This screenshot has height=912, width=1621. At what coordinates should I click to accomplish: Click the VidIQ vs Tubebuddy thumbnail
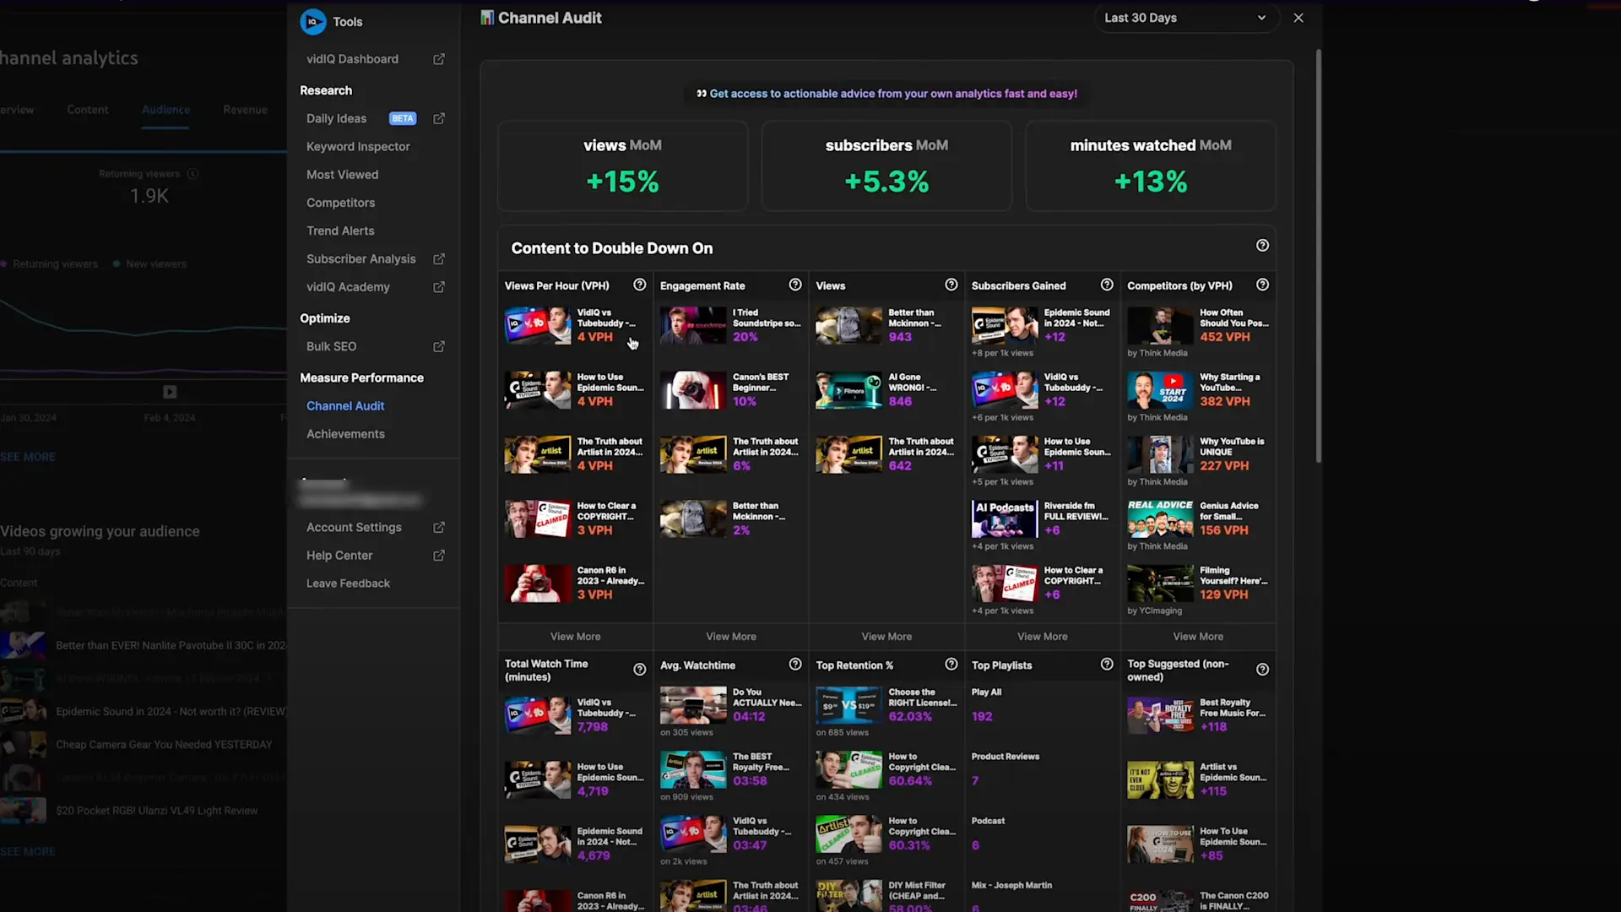(538, 324)
